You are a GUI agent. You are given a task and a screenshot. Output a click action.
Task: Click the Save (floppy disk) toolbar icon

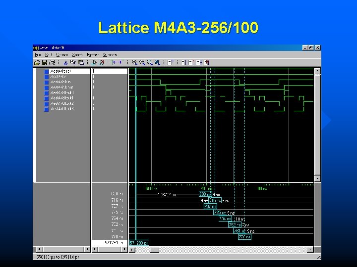tap(45, 62)
